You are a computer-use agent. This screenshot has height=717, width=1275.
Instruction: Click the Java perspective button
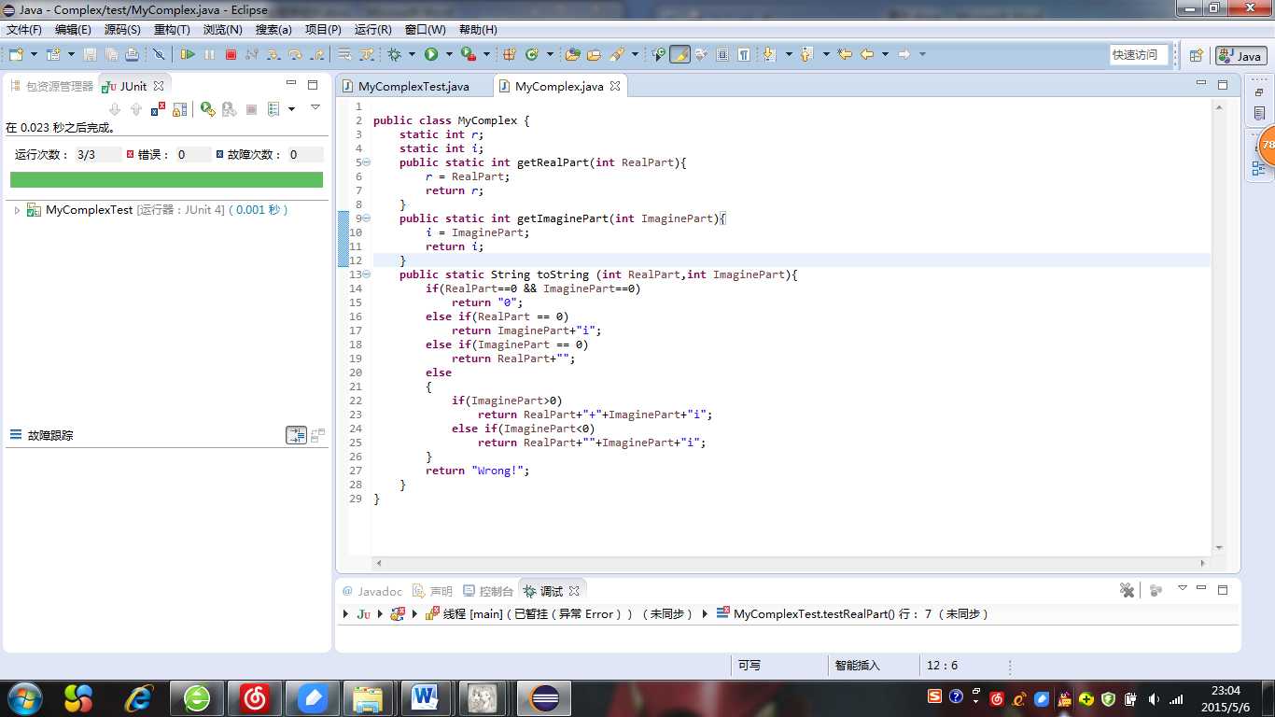tap(1240, 56)
